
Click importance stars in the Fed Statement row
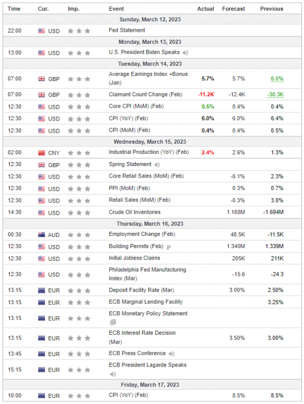coord(79,31)
